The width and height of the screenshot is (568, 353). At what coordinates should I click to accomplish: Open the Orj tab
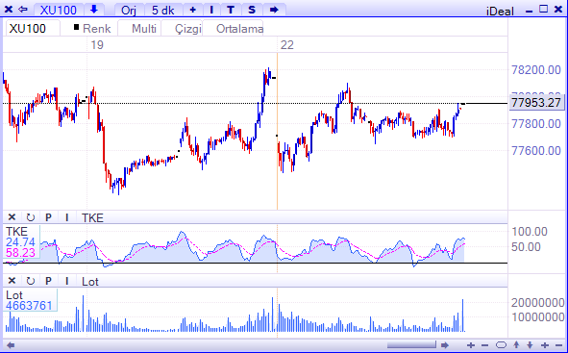[129, 10]
